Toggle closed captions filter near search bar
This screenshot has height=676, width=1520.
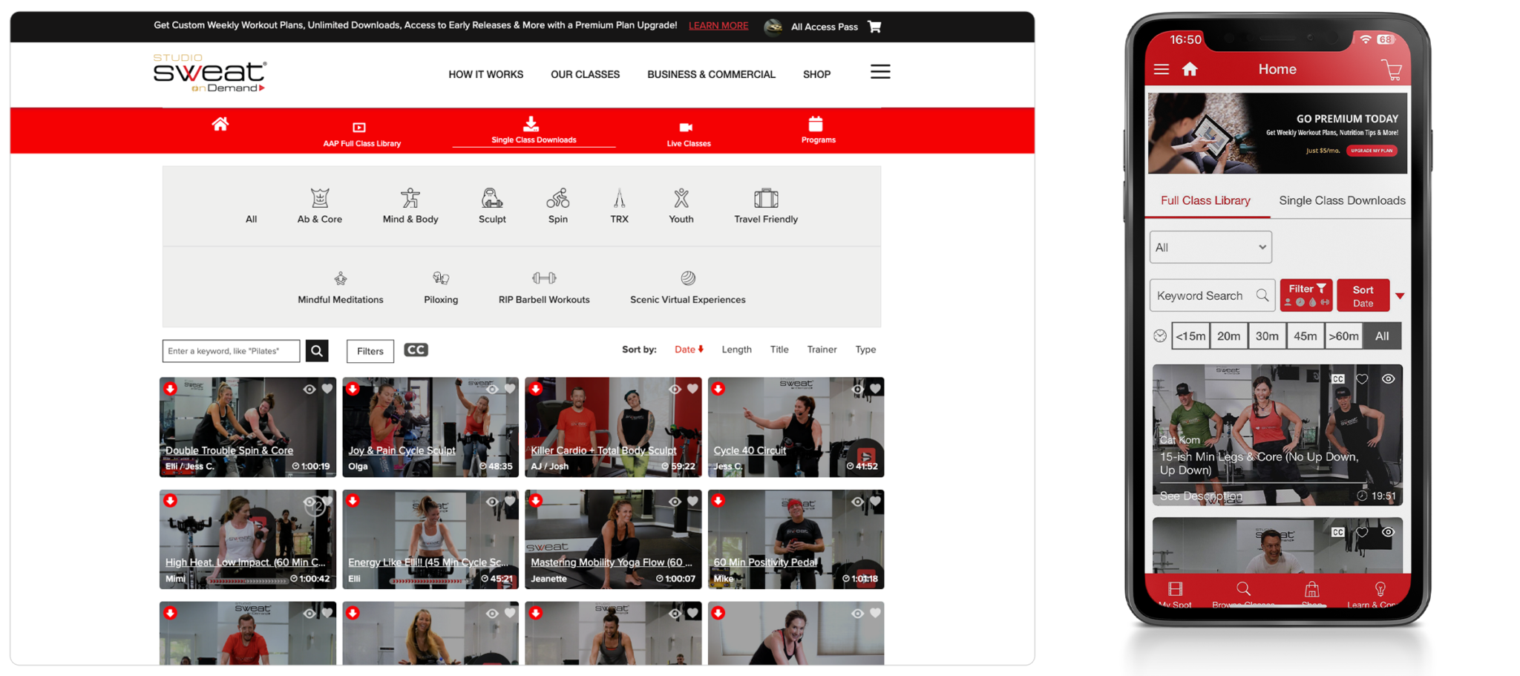[416, 350]
